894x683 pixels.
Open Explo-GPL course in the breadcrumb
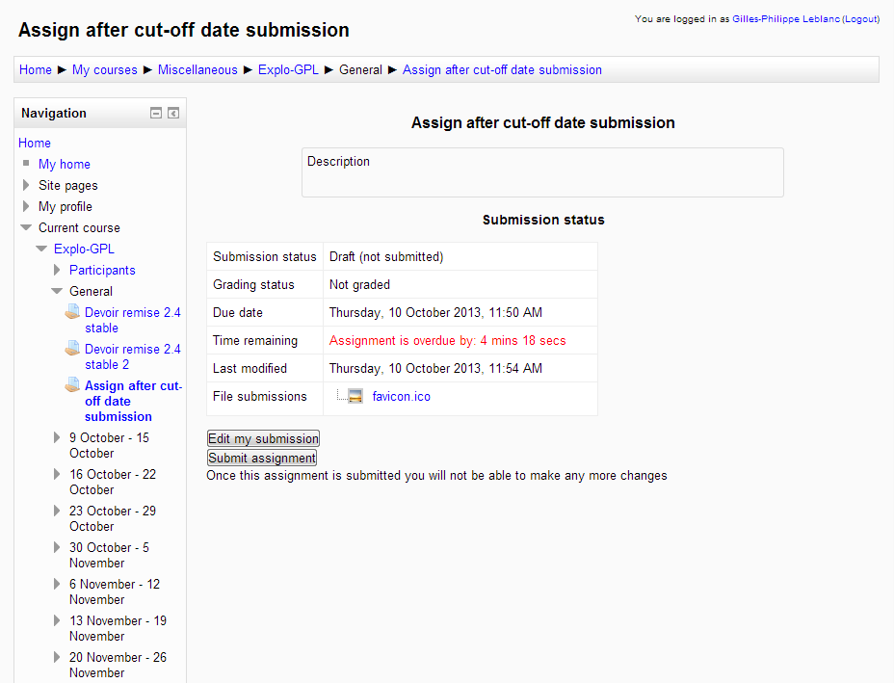[288, 69]
